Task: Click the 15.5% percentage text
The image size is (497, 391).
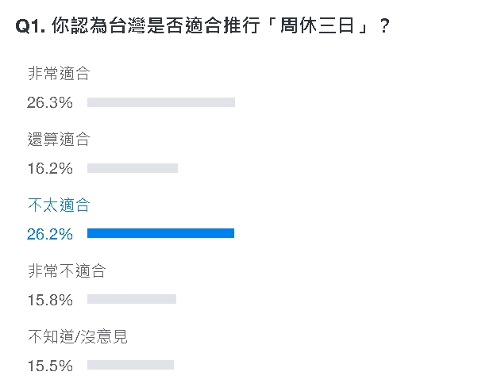Action: (50, 366)
